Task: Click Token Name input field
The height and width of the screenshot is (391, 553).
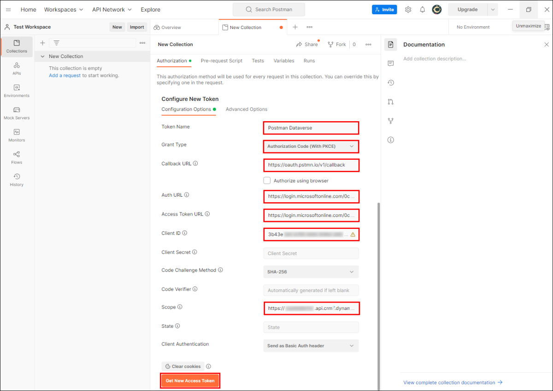Action: 311,128
